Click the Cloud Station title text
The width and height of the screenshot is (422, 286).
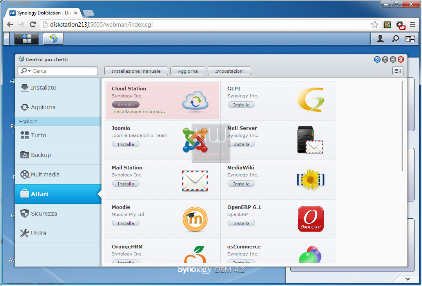[x=129, y=89]
